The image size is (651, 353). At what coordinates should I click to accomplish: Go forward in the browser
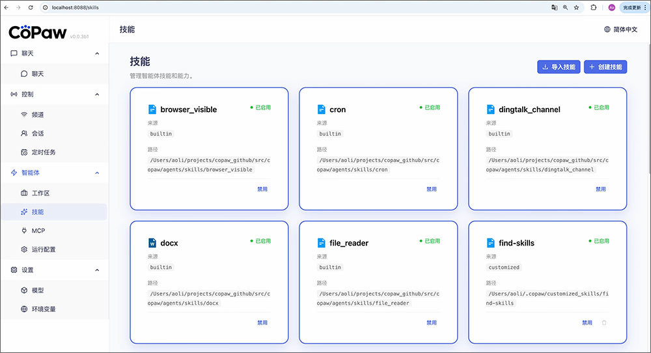(18, 7)
